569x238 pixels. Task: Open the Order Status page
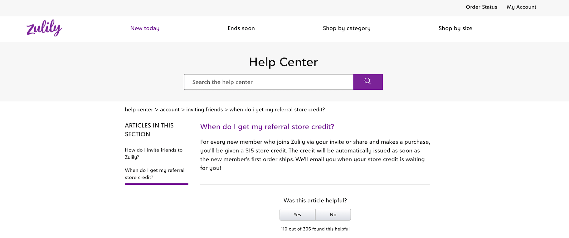(481, 7)
